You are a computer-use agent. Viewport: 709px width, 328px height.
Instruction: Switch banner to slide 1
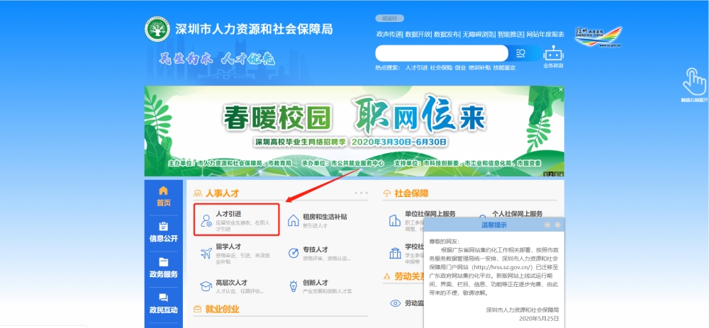coord(546,174)
